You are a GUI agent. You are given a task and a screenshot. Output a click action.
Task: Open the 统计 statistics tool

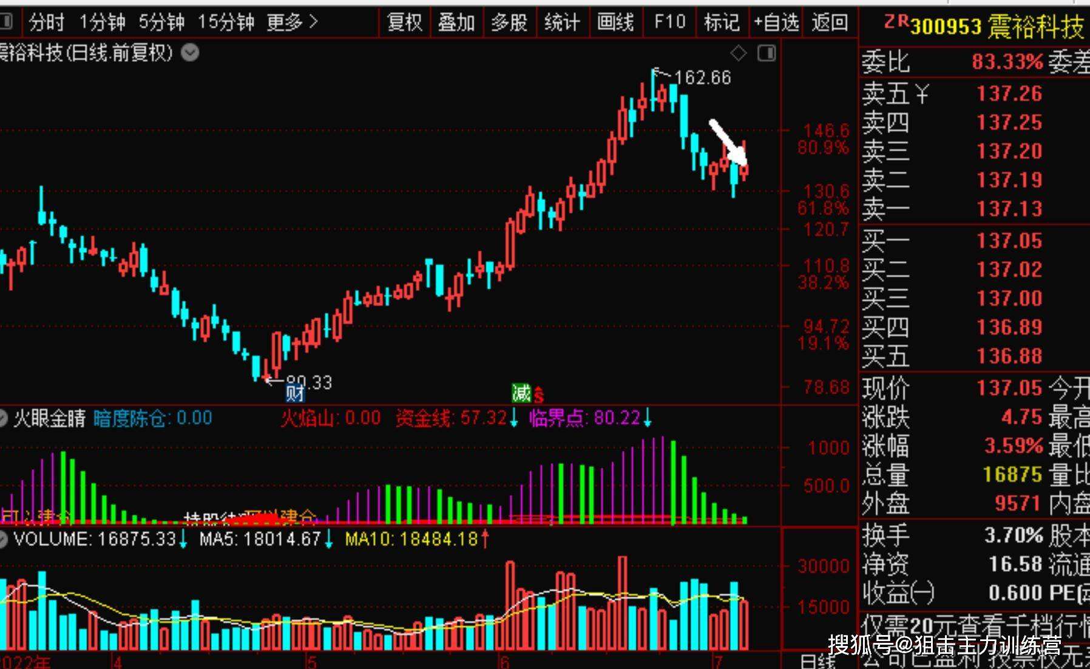[562, 23]
